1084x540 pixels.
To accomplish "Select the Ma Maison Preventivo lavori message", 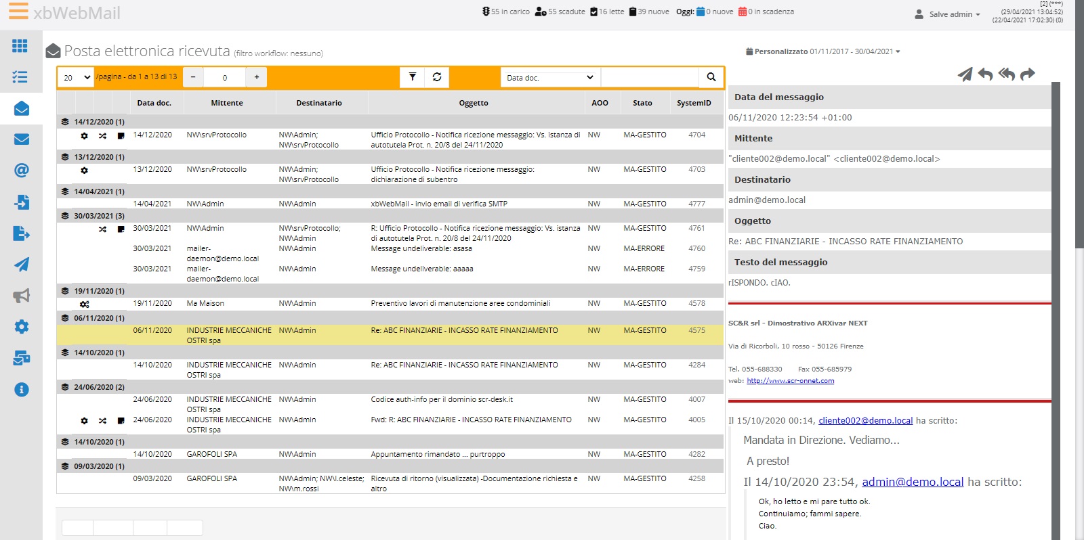I will coord(390,304).
